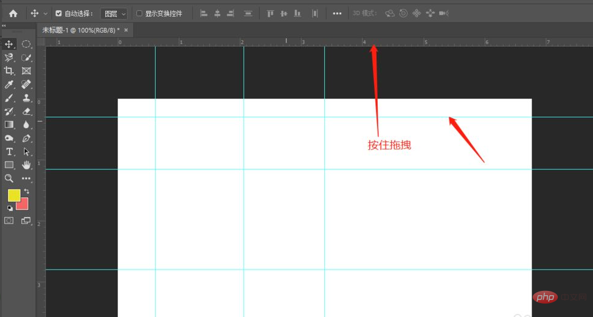Click the Home icon in options bar
The image size is (593, 317).
pos(13,13)
